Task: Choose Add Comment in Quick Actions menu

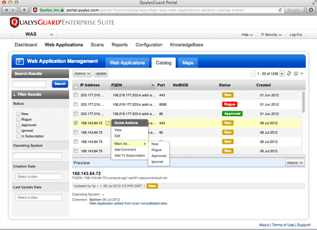Action: (x=126, y=150)
